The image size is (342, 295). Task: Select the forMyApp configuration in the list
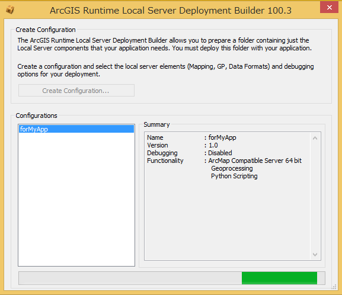pos(76,129)
